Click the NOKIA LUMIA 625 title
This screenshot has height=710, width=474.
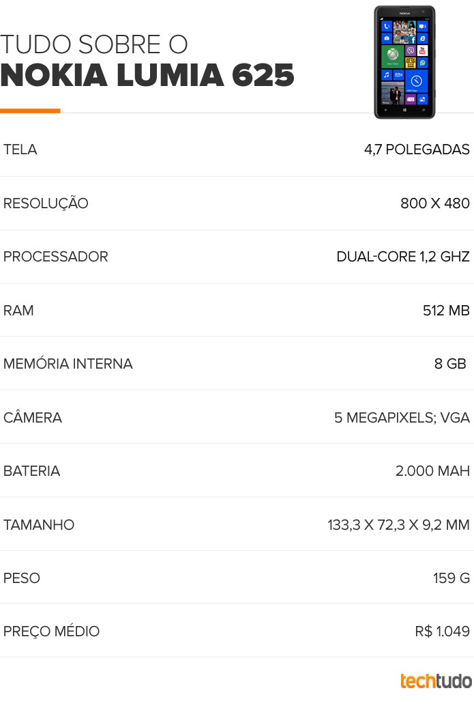[x=147, y=74]
